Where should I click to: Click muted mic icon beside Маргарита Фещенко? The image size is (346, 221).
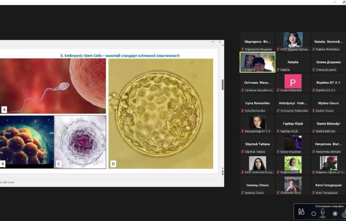tap(243, 49)
